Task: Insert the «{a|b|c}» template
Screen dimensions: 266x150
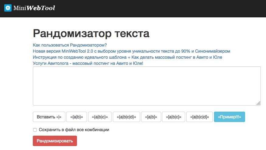Action: click(x=100, y=117)
